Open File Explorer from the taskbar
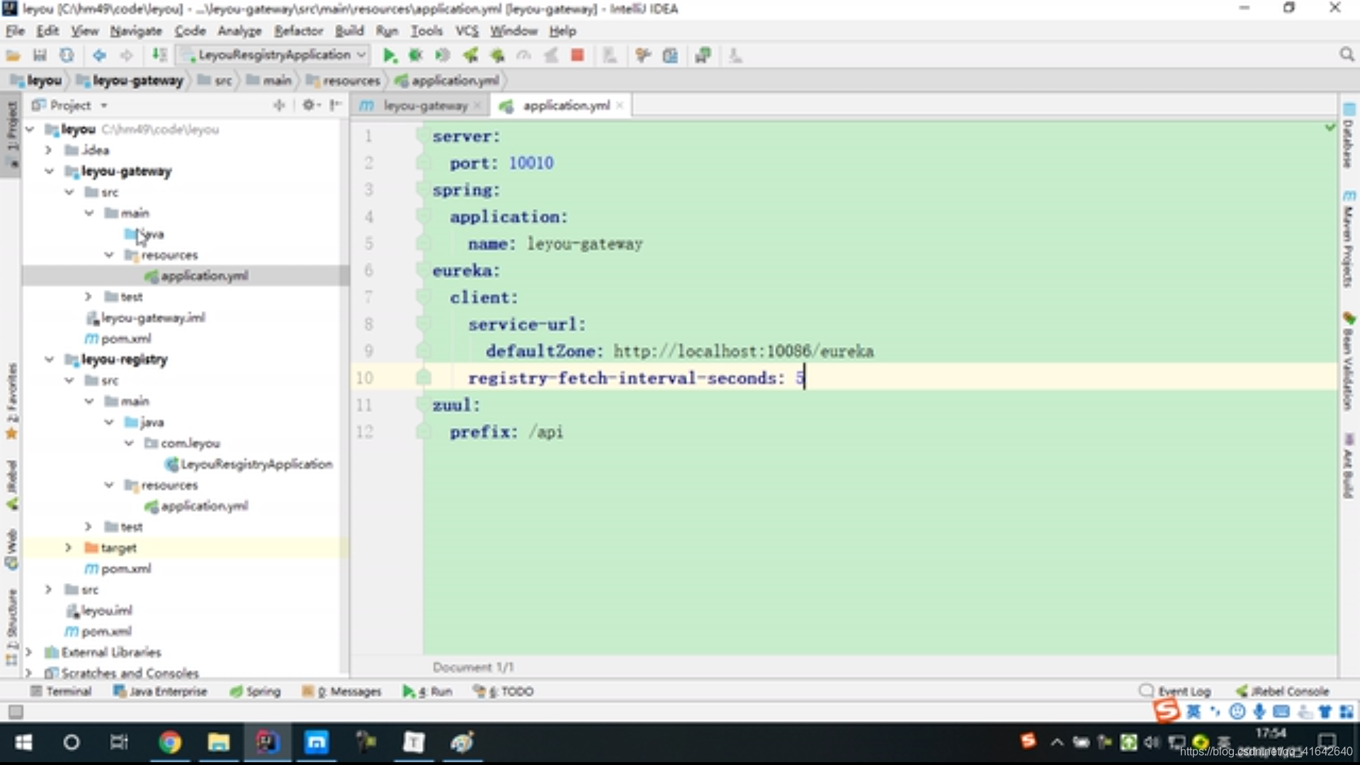The height and width of the screenshot is (765, 1360). [x=218, y=742]
